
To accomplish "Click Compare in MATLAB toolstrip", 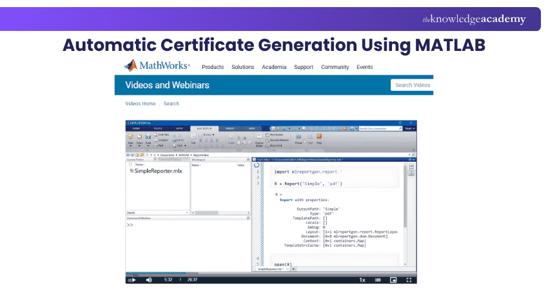I will 161,140.
